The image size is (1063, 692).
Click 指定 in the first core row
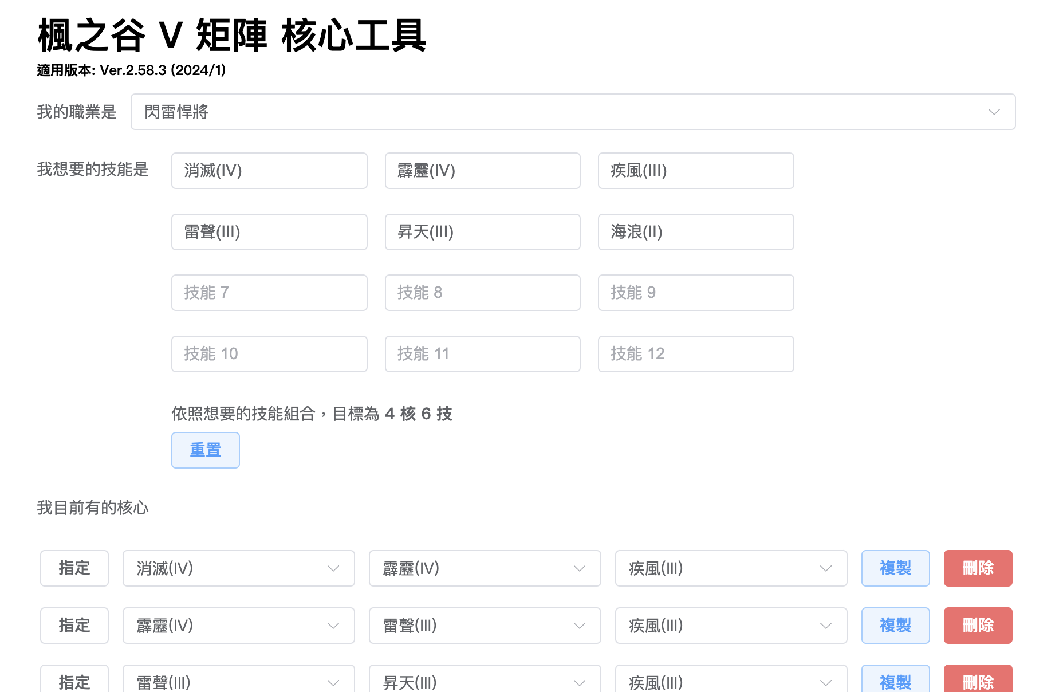(x=74, y=568)
